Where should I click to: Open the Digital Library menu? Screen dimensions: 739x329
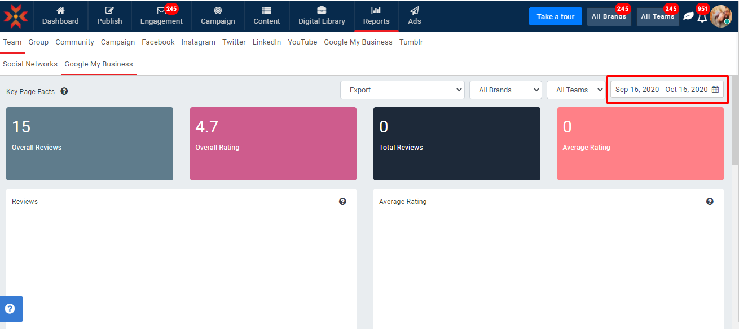[322, 16]
